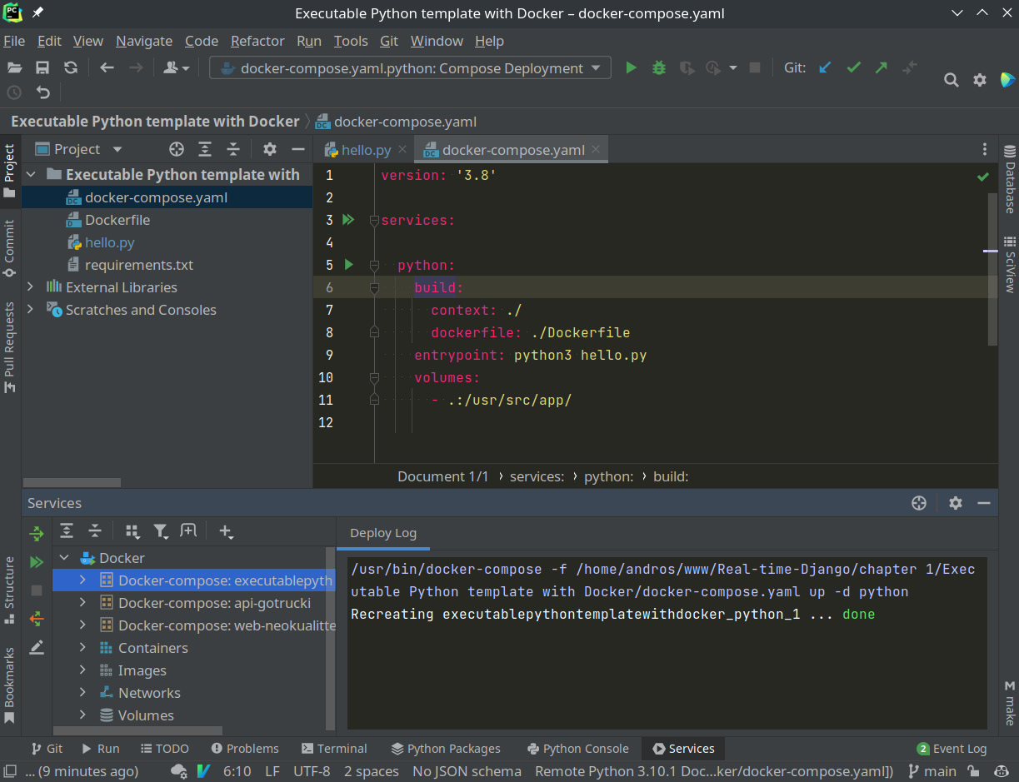The image size is (1019, 782).
Task: Close the hello.py tab
Action: click(402, 150)
